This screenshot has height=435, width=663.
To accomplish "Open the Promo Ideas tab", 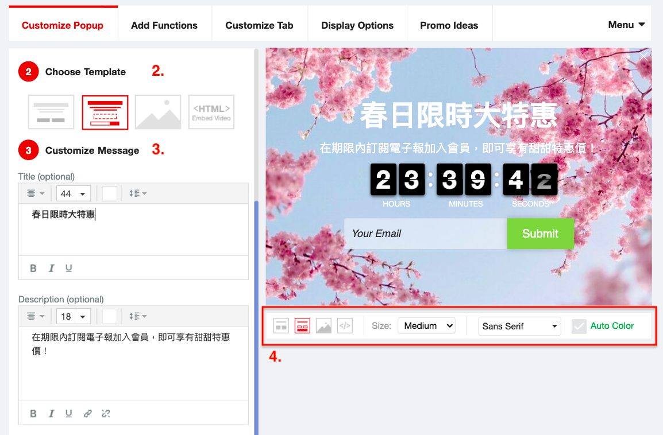I will 449,25.
